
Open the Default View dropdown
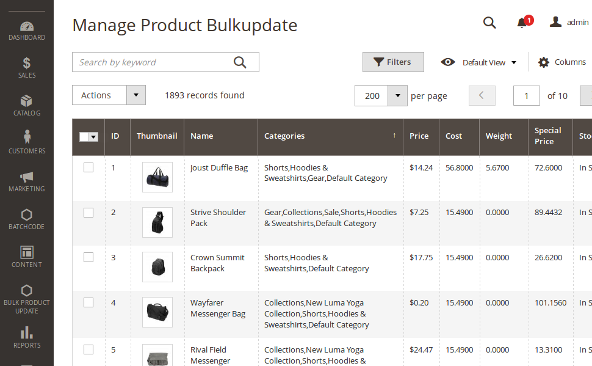(479, 62)
